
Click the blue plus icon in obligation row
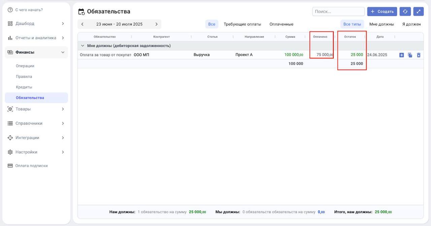(x=401, y=55)
